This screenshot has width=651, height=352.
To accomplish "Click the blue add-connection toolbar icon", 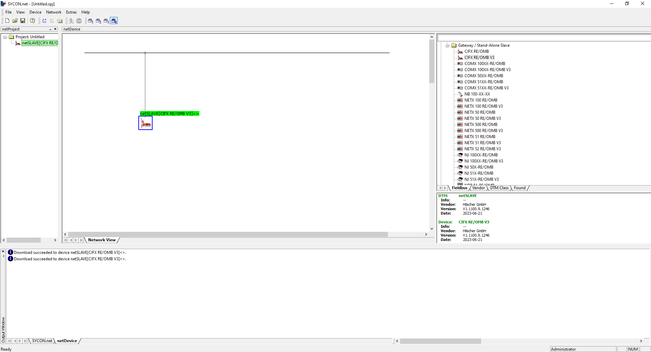I will 44,21.
